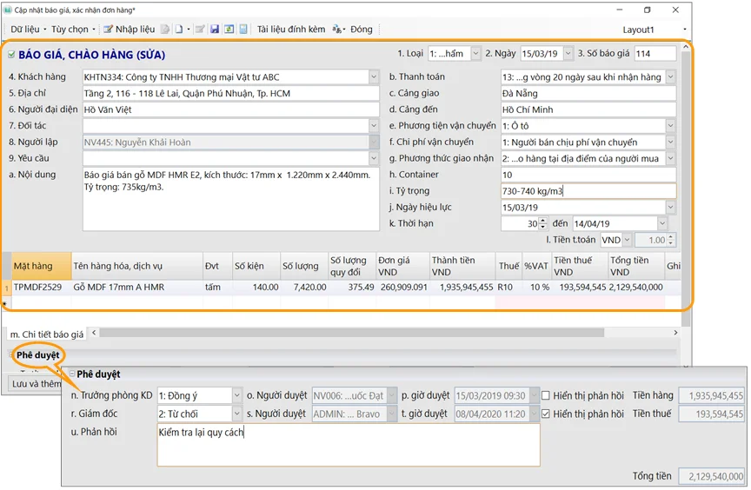This screenshot has width=751, height=490.
Task: Click the copy document toolbar icon
Action: [165, 30]
